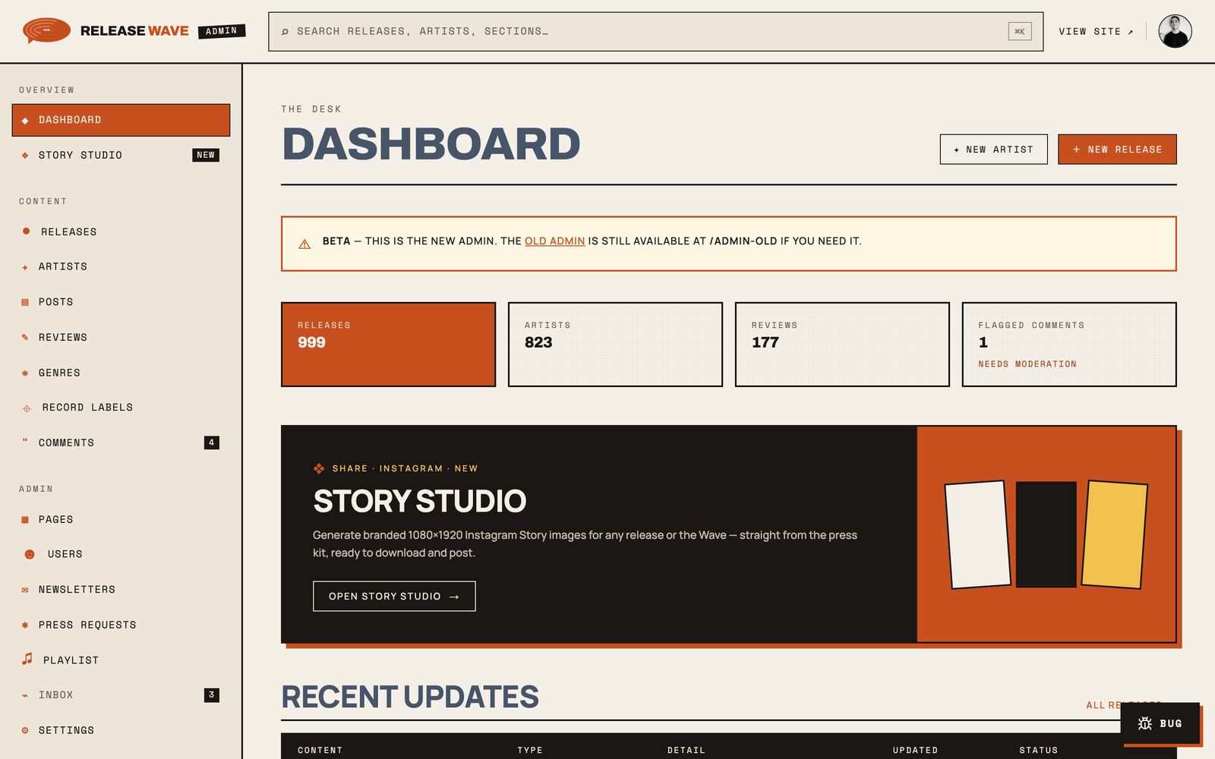This screenshot has height=759, width=1215.
Task: Click the Comments quote icon
Action: [25, 441]
